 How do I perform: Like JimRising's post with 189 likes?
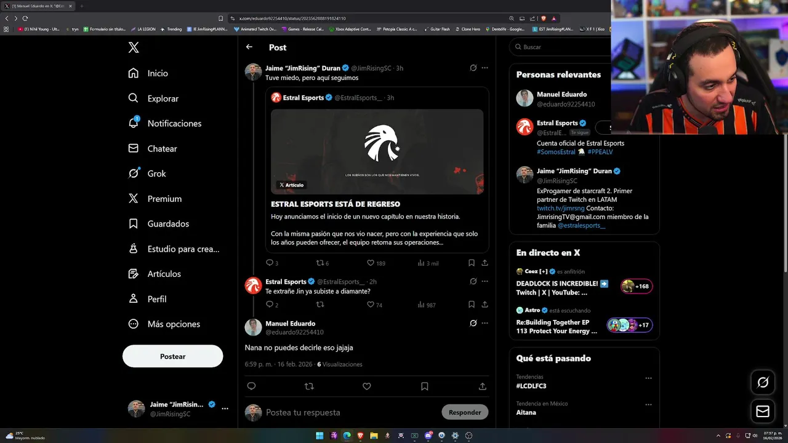376,263
